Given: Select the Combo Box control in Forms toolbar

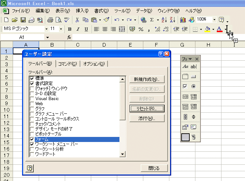Looking at the screenshot, I should pos(194,97).
